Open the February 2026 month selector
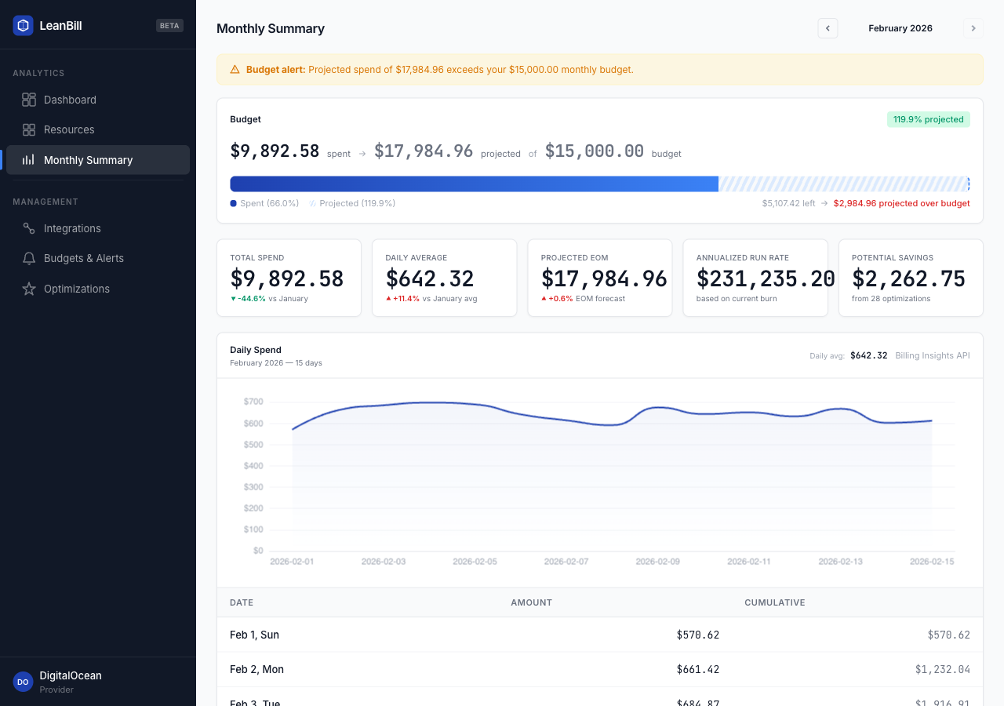 [900, 28]
